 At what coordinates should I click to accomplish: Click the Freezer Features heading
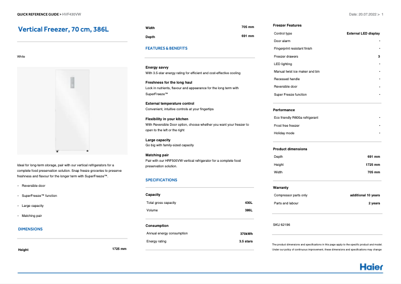(287, 25)
